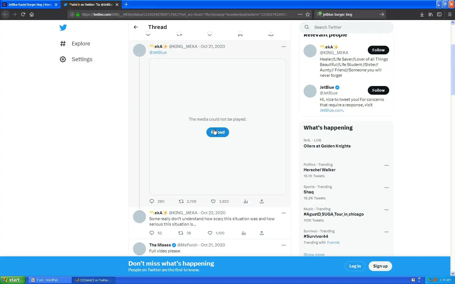Share the tweet with 3,822 likes

(x=262, y=201)
